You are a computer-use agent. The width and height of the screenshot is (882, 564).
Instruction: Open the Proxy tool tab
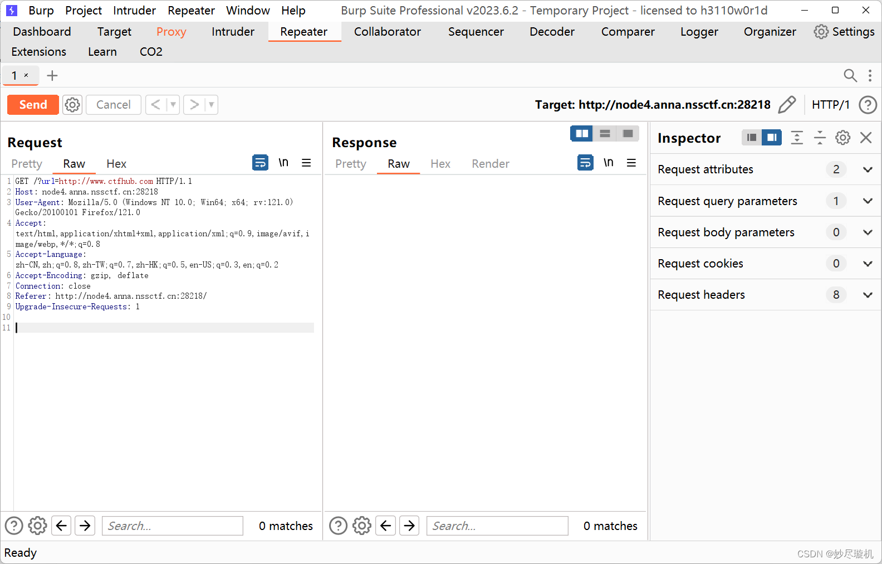(x=171, y=32)
